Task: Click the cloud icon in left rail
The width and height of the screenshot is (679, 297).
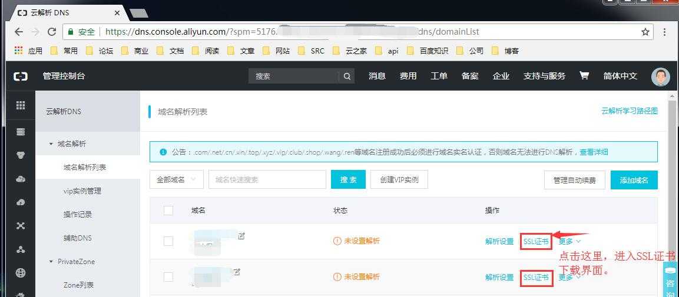Action: 21,179
